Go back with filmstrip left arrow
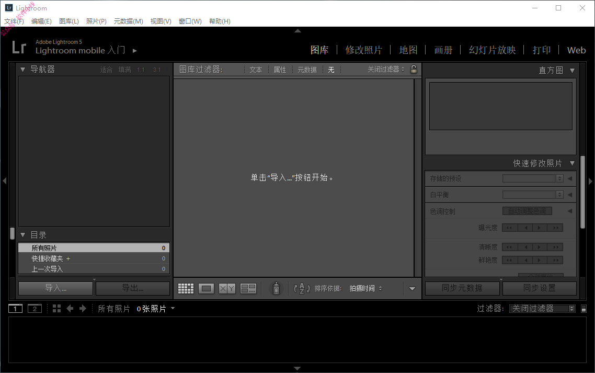The image size is (595, 373). coord(70,309)
